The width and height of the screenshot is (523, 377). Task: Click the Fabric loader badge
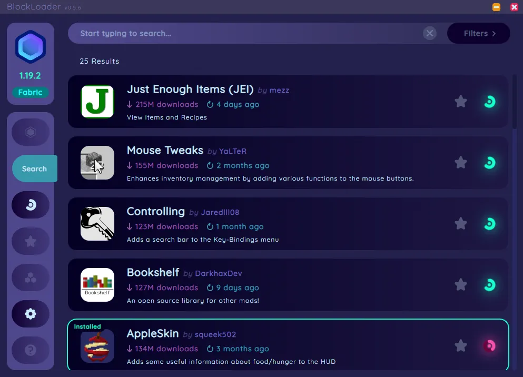coord(31,92)
